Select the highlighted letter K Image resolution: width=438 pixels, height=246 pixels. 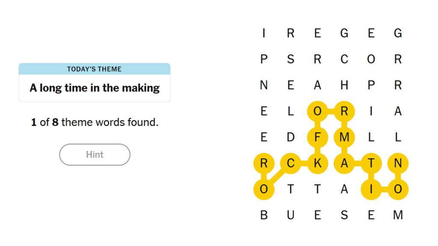point(317,163)
